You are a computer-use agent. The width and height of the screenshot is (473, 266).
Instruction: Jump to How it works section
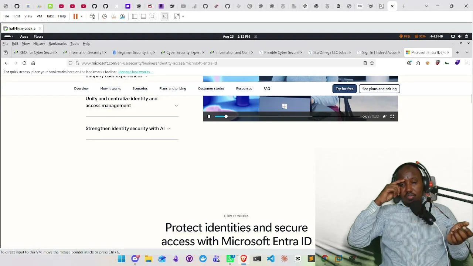pos(110,89)
